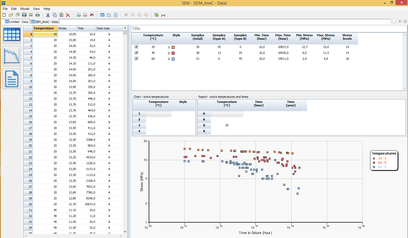Open the Help menu
Screen dimensions: 408x238
(47, 9)
